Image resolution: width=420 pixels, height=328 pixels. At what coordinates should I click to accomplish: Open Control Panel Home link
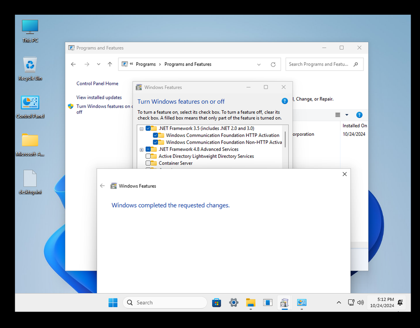pos(97,84)
